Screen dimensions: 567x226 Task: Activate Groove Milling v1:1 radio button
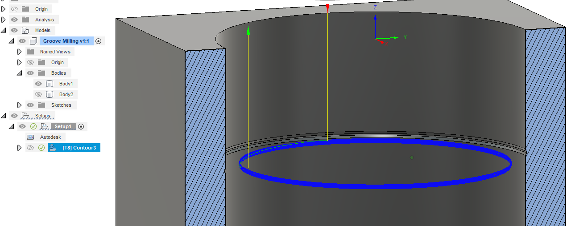(99, 41)
